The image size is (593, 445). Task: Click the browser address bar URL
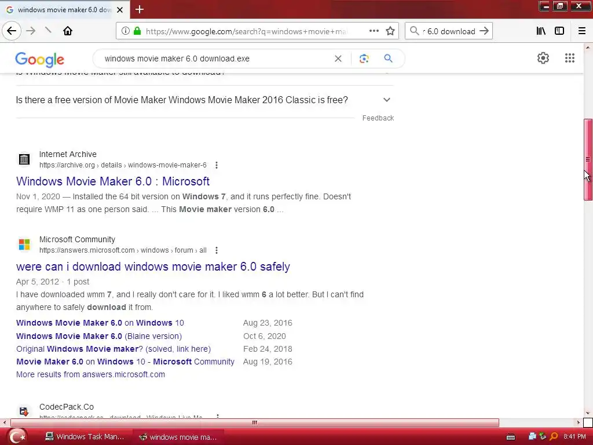[246, 31]
